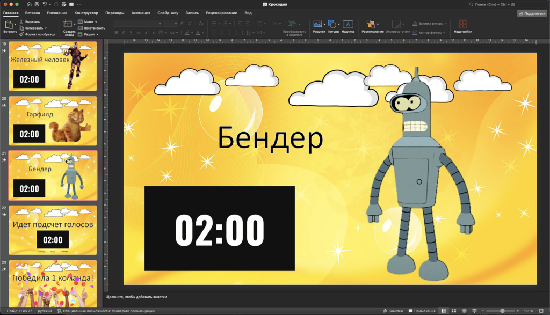This screenshot has width=550, height=315.
Task: Open the Фигуры shapes gallery
Action: pyautogui.click(x=333, y=27)
